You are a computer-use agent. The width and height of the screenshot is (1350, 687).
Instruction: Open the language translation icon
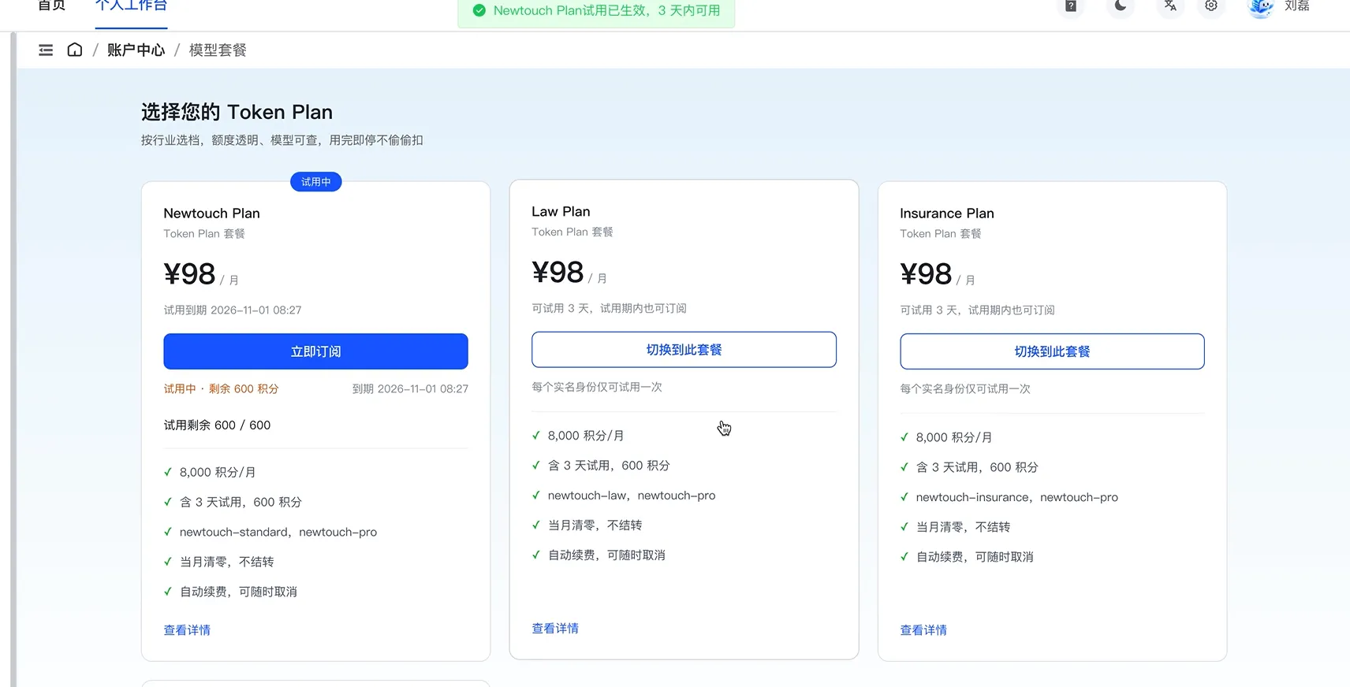point(1170,6)
